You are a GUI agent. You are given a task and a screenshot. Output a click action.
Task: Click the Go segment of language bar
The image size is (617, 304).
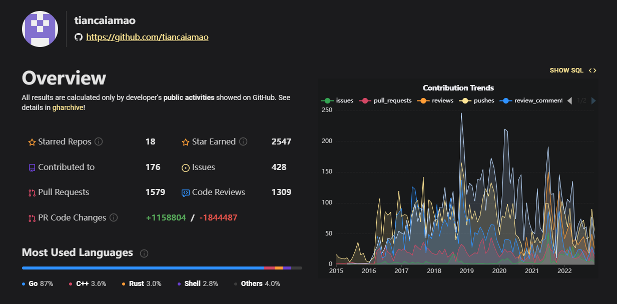(143, 268)
